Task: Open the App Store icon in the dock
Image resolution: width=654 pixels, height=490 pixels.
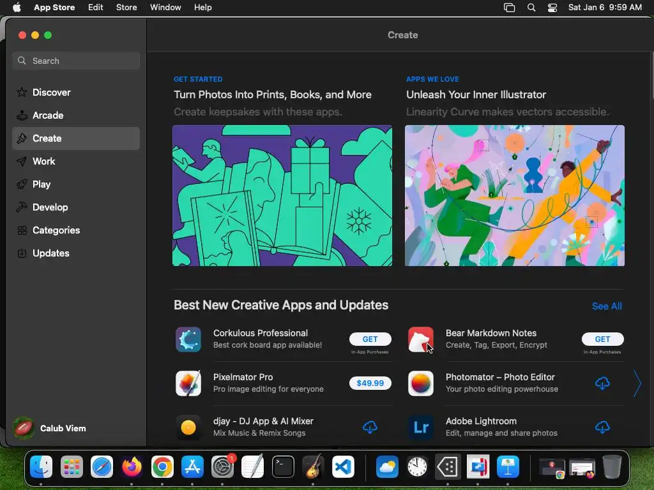Action: click(x=192, y=466)
